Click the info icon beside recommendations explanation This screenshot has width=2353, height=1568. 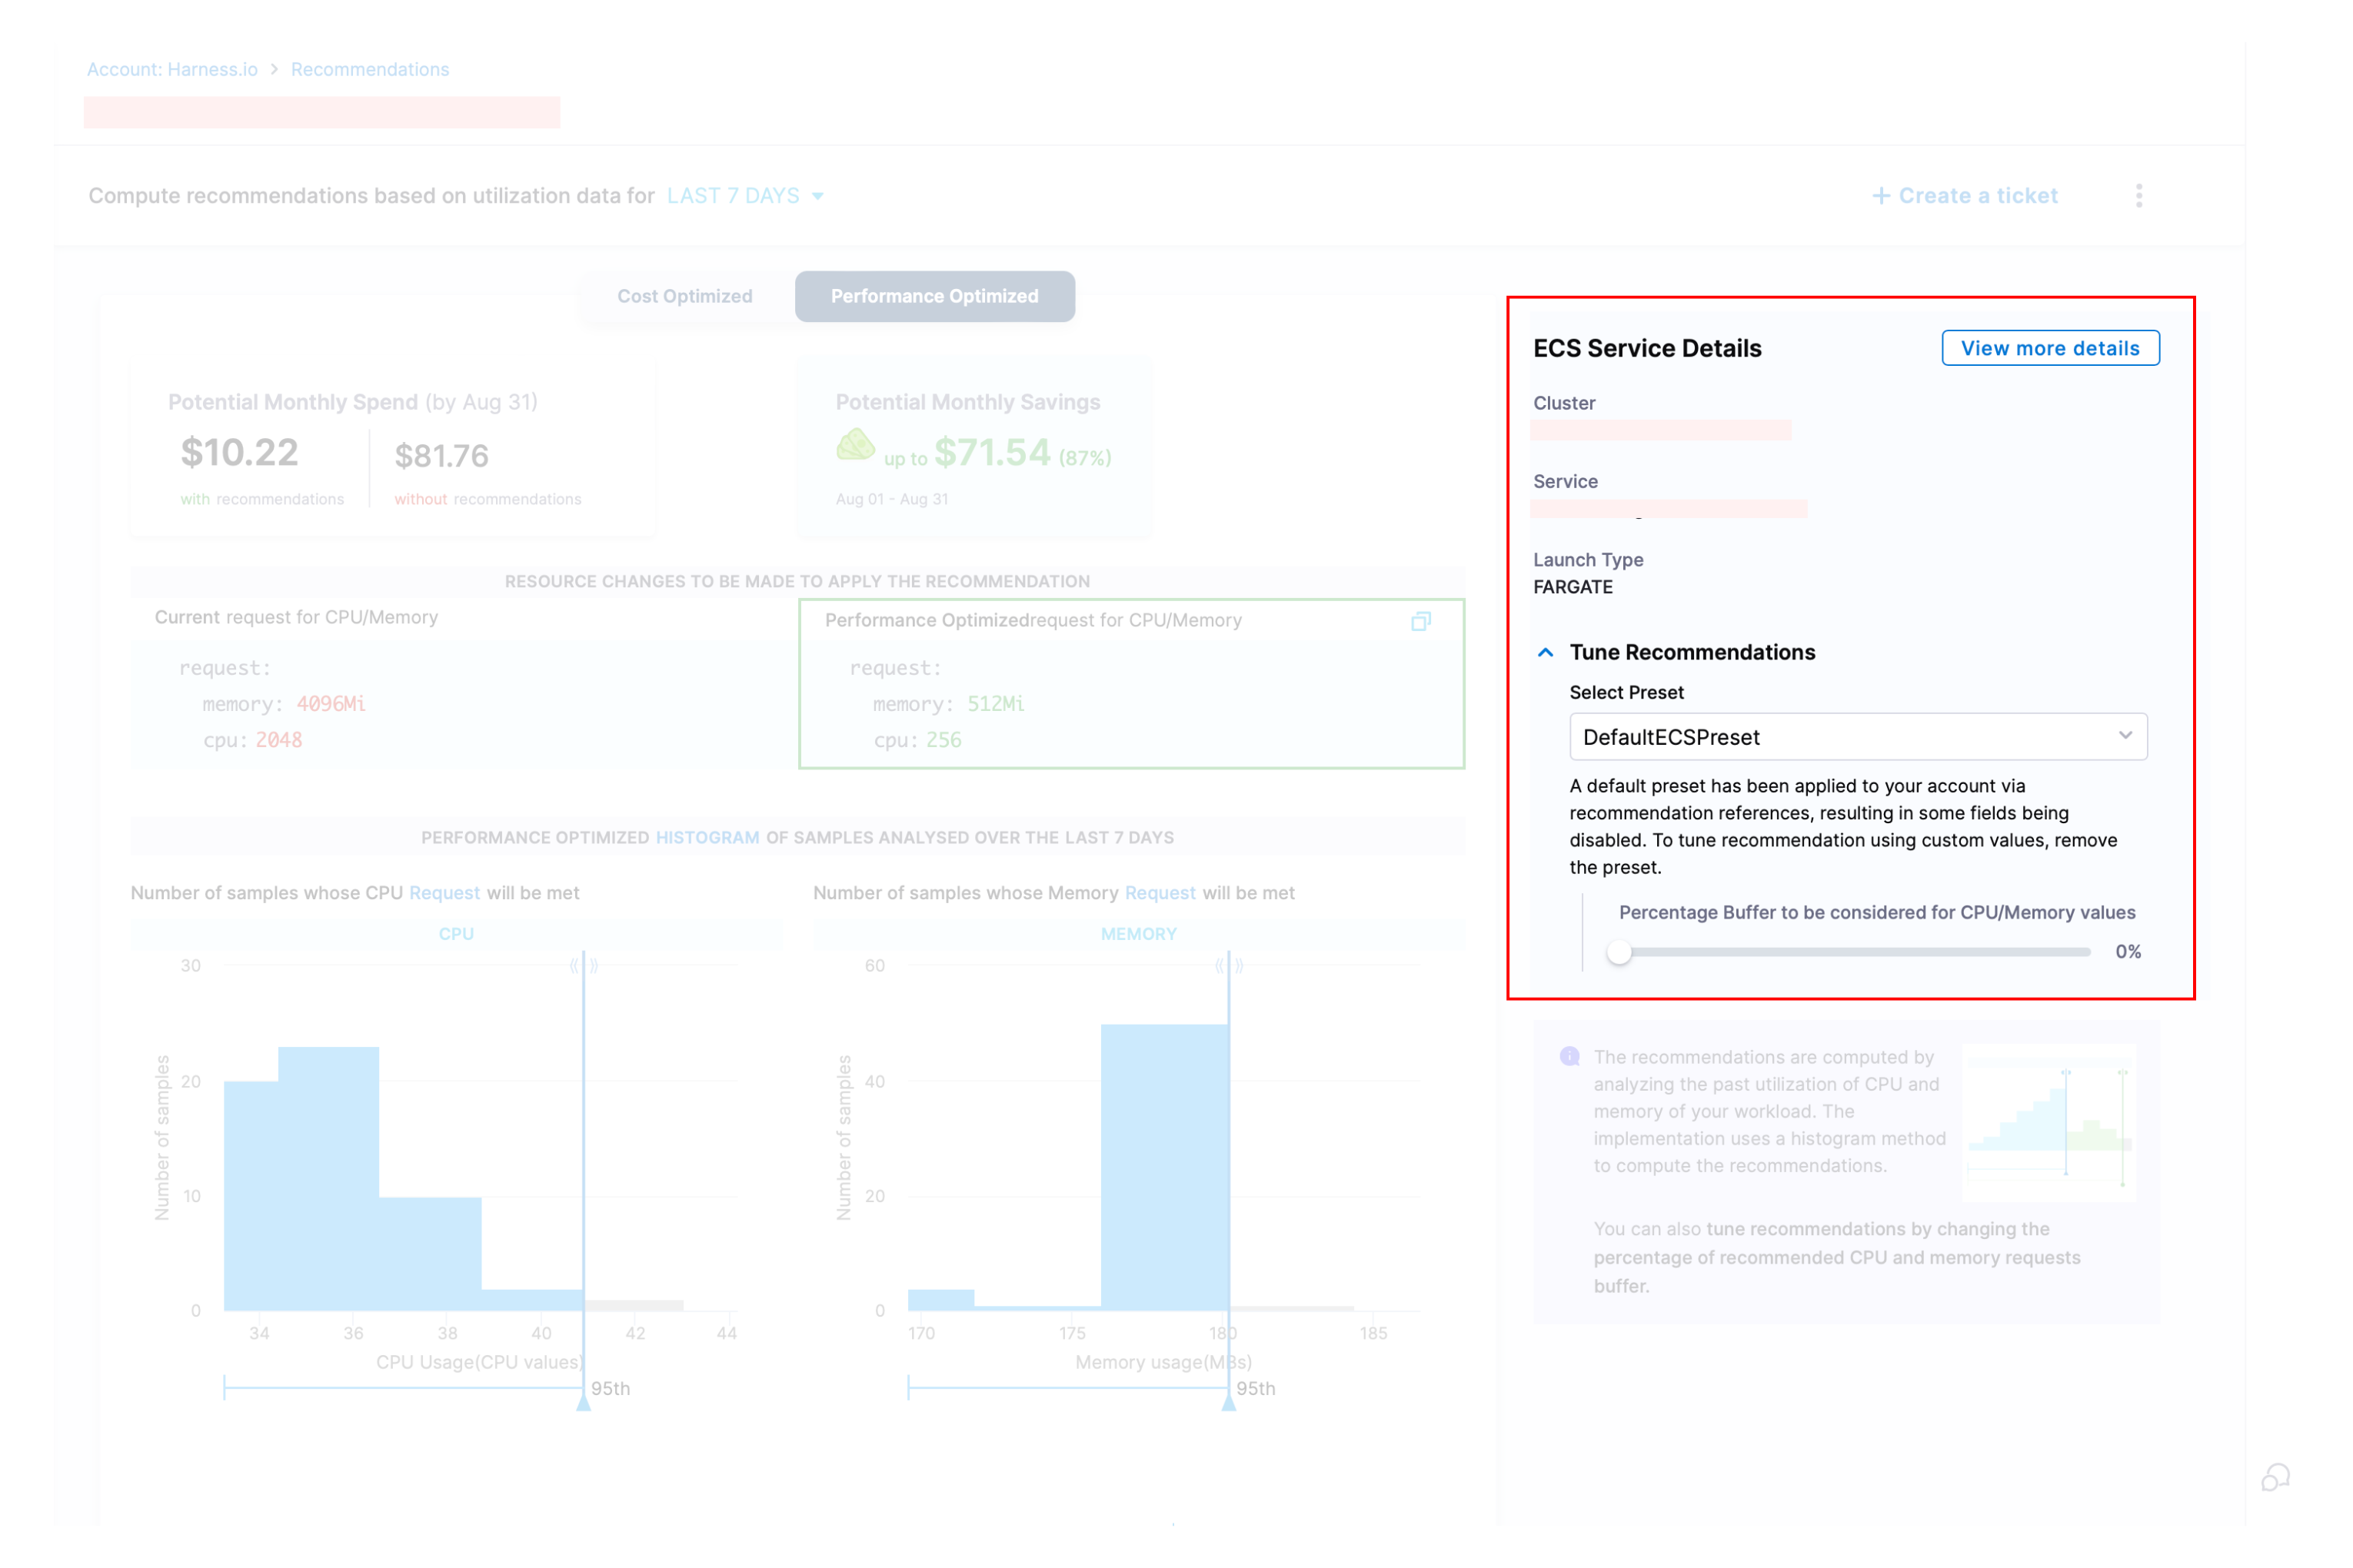click(x=1569, y=1057)
